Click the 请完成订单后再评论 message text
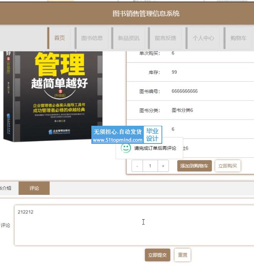254x270 pixels. pos(155,148)
